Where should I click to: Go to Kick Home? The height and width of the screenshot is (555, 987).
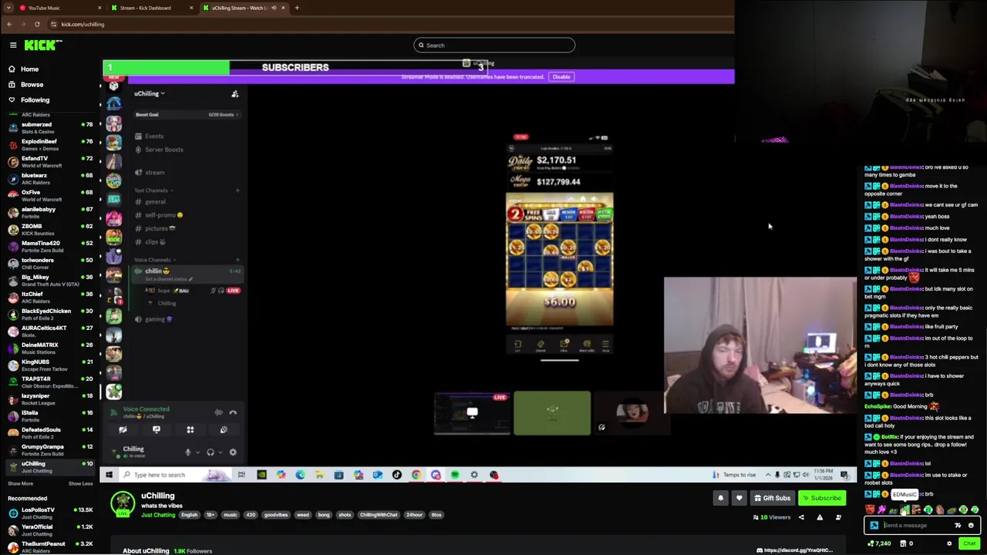tap(29, 69)
